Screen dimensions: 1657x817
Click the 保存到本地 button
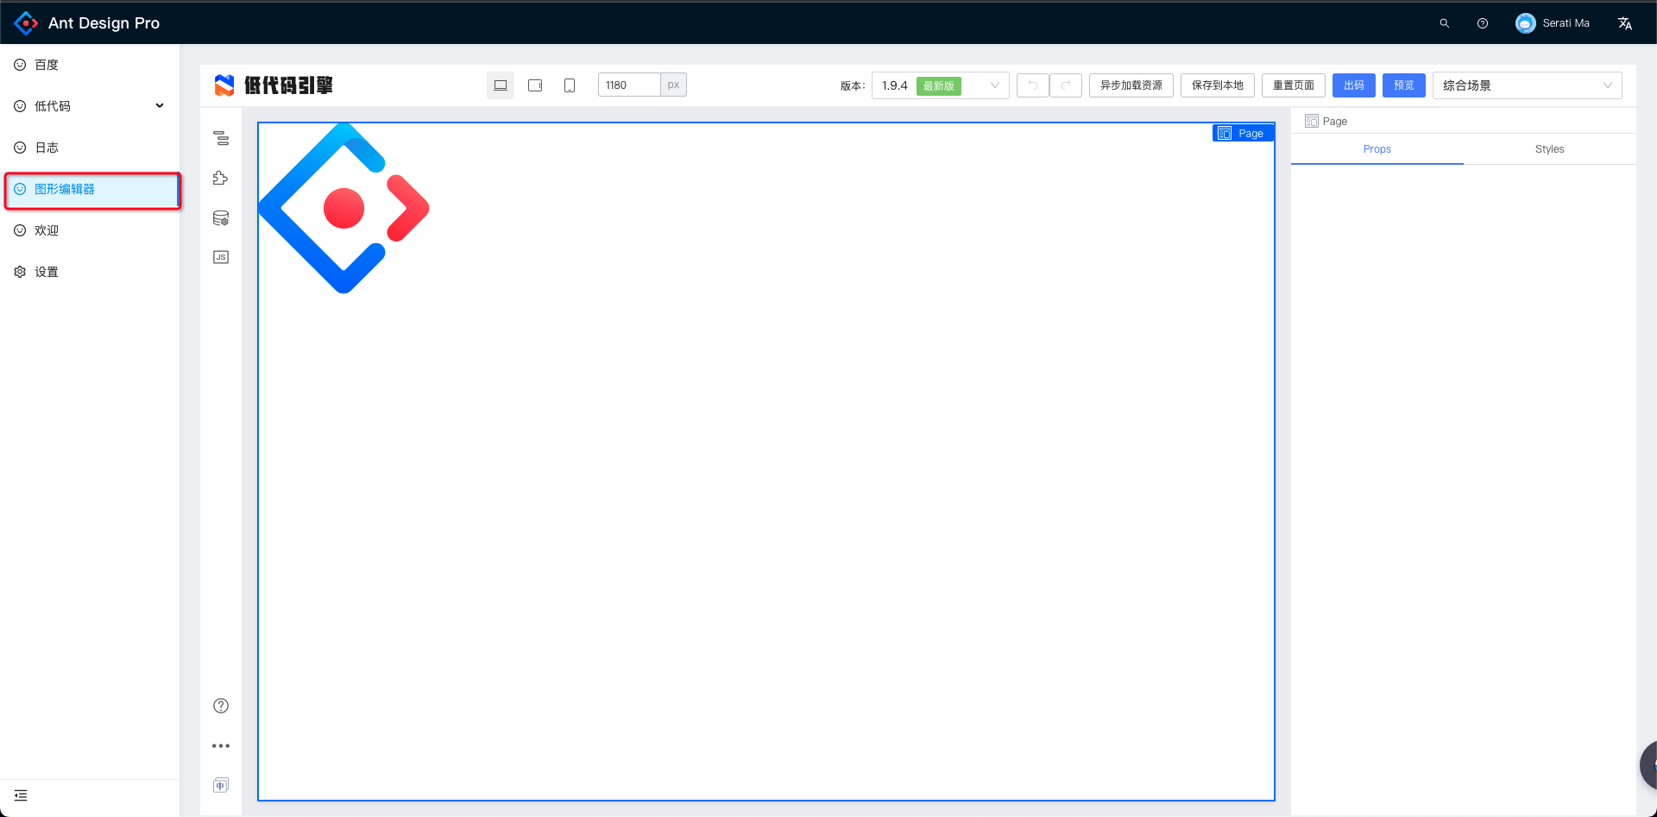coord(1218,85)
